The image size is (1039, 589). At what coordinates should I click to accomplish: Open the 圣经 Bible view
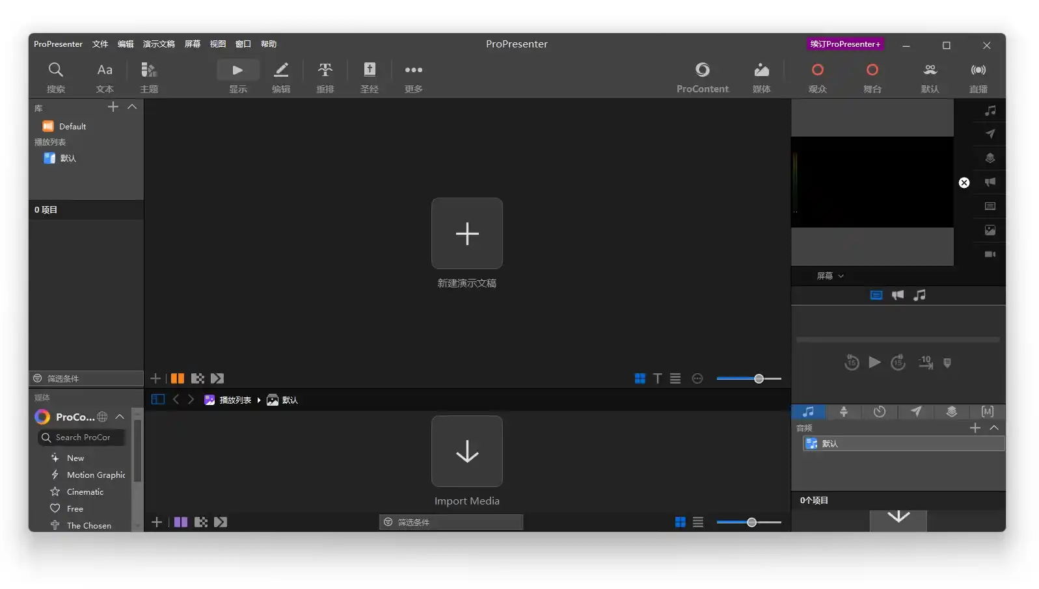pyautogui.click(x=370, y=77)
